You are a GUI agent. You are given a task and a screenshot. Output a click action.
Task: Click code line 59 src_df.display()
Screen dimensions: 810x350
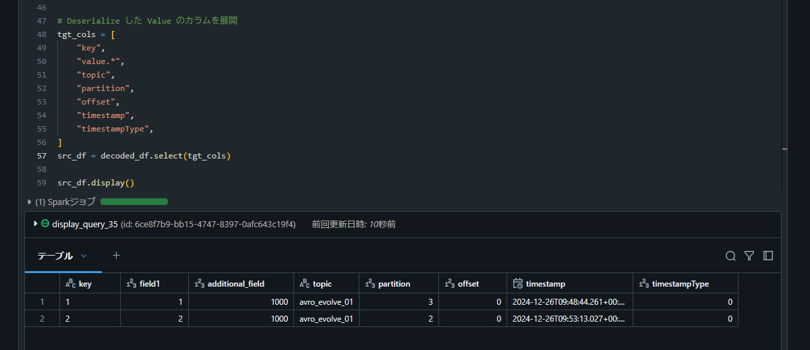point(96,183)
